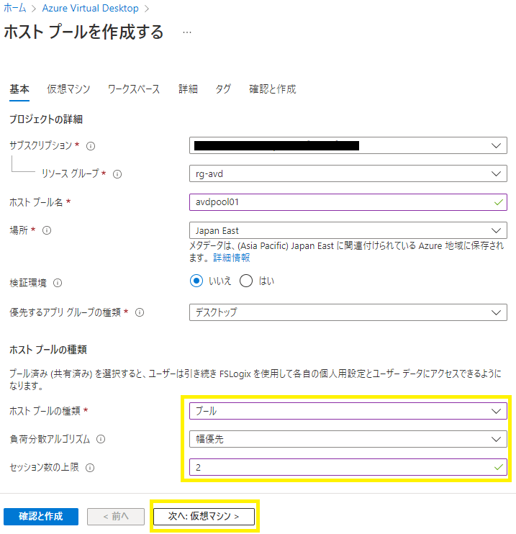Open the rg-avd resource group dropdown
The height and width of the screenshot is (534, 516).
point(348,173)
